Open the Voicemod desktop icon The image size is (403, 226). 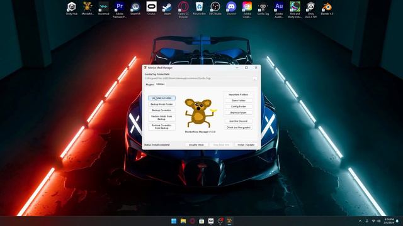(x=103, y=8)
